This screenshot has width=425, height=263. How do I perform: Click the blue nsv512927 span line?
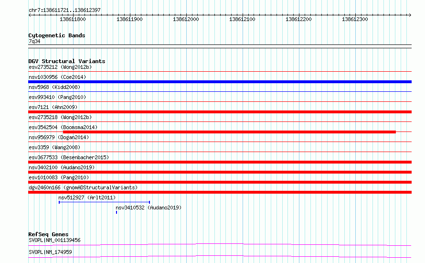coord(105,202)
